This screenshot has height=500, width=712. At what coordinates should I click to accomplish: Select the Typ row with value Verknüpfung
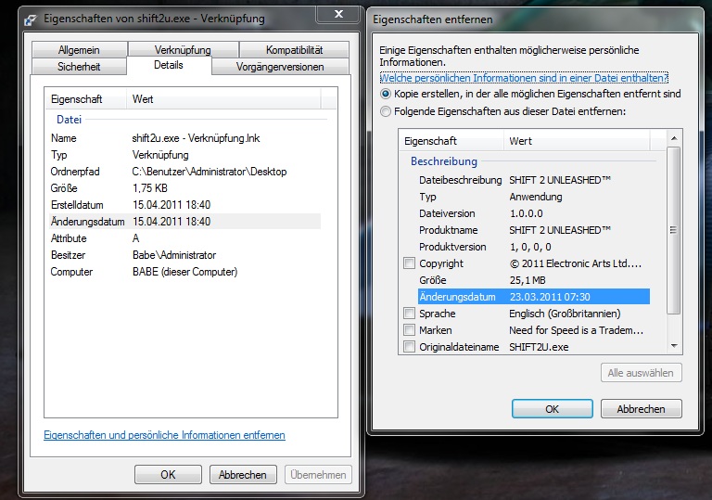[x=184, y=155]
